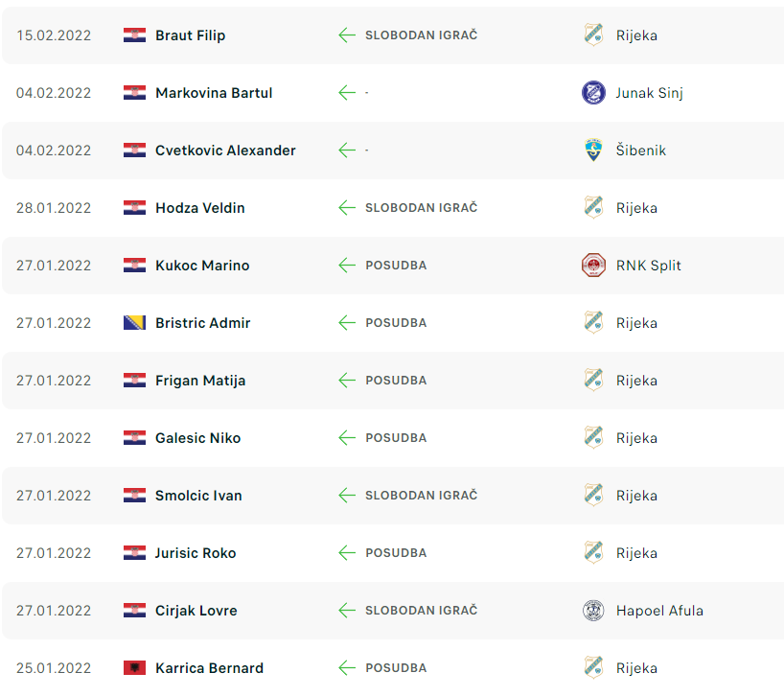Screen dimensions: 784x696
Task: Click the Junak Sinj club crest
Action: pyautogui.click(x=593, y=93)
